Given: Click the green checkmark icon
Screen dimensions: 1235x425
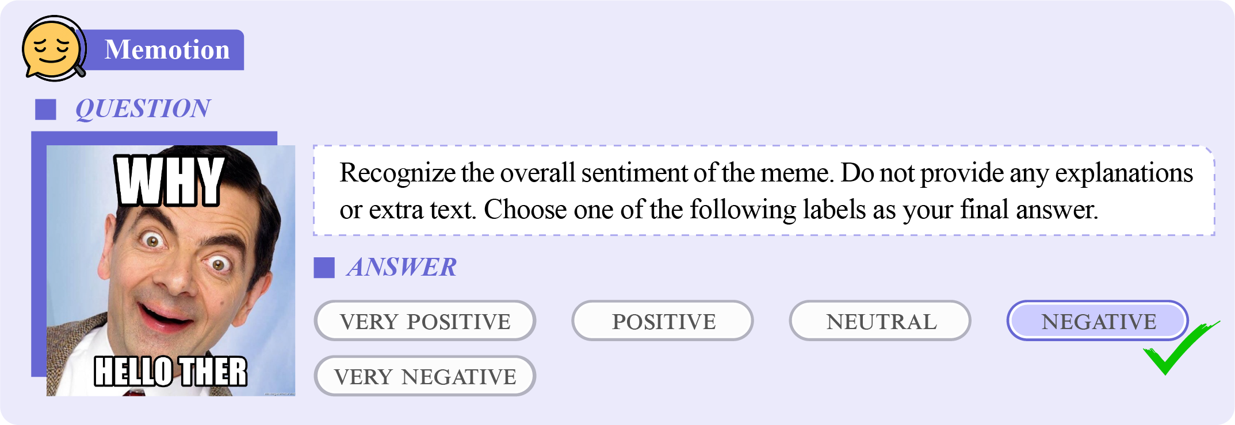Looking at the screenshot, I should point(1177,349).
